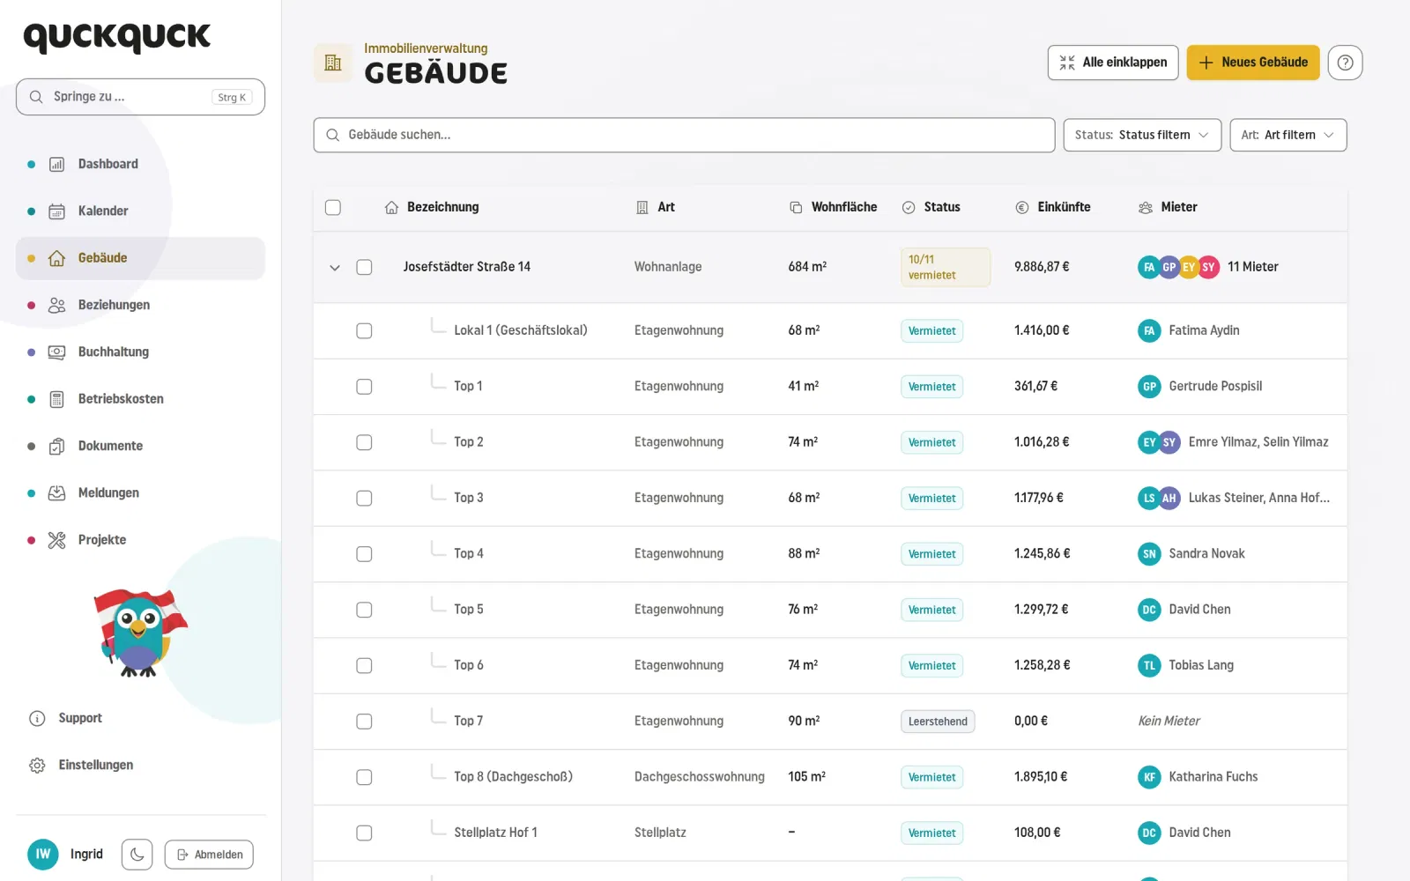Image resolution: width=1410 pixels, height=881 pixels.
Task: Create a new building with Neues Gebäude
Action: (1253, 63)
